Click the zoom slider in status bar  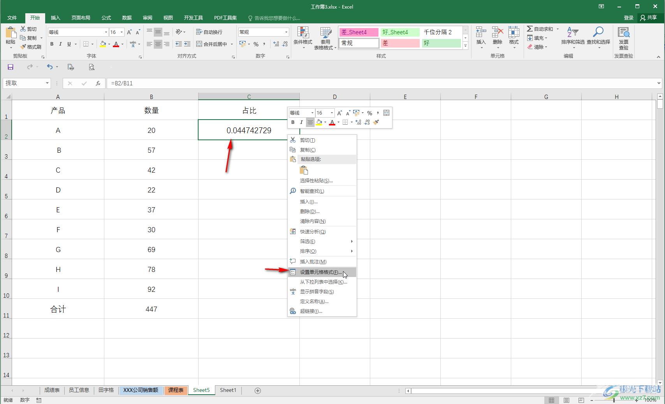click(x=614, y=400)
